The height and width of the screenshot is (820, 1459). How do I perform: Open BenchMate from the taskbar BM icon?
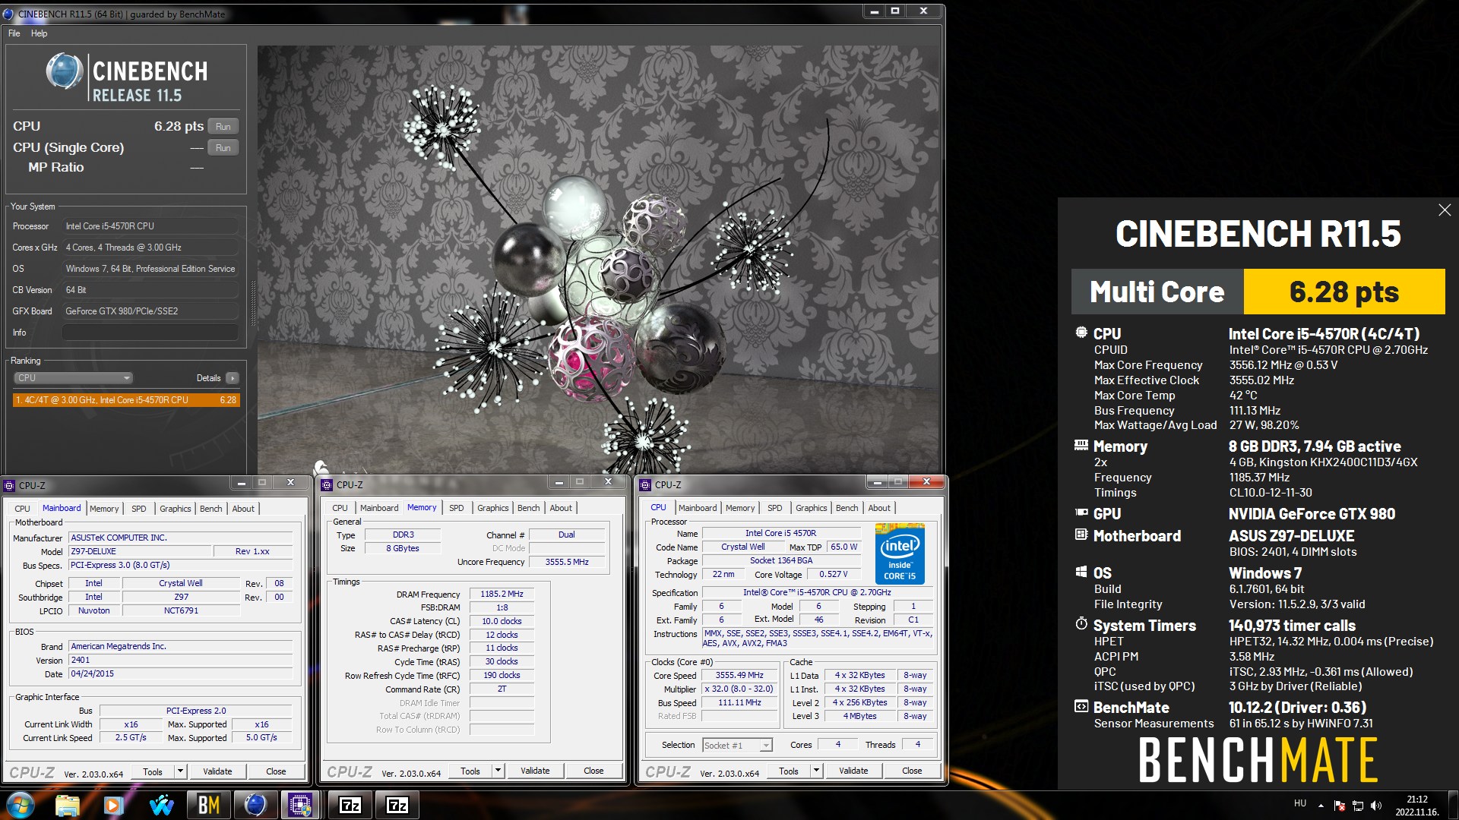208,805
